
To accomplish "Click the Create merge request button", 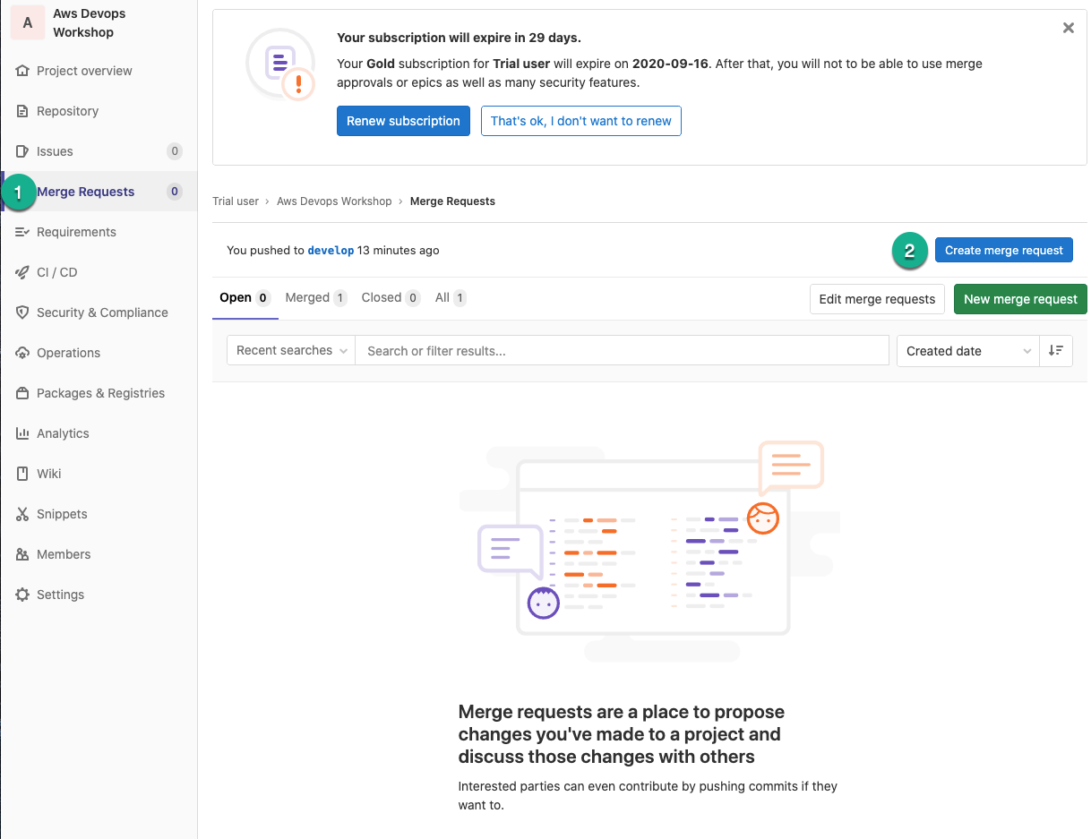I will coord(1003,250).
